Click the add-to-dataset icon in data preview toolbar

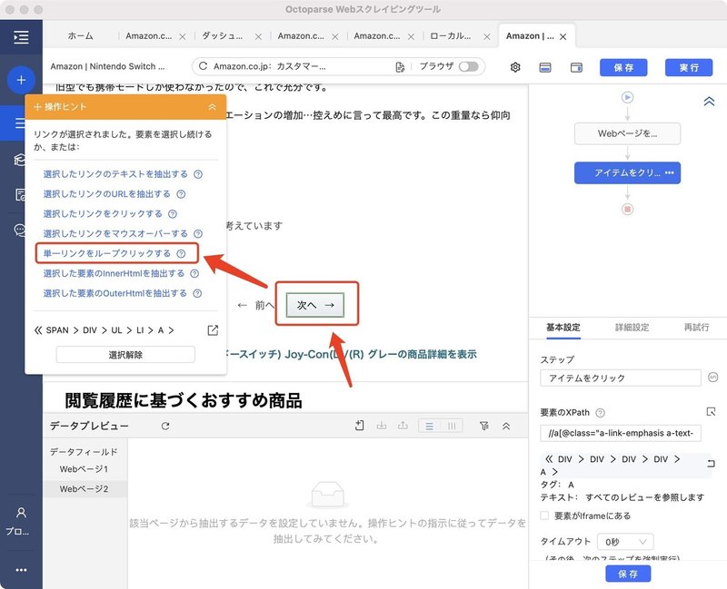(359, 425)
